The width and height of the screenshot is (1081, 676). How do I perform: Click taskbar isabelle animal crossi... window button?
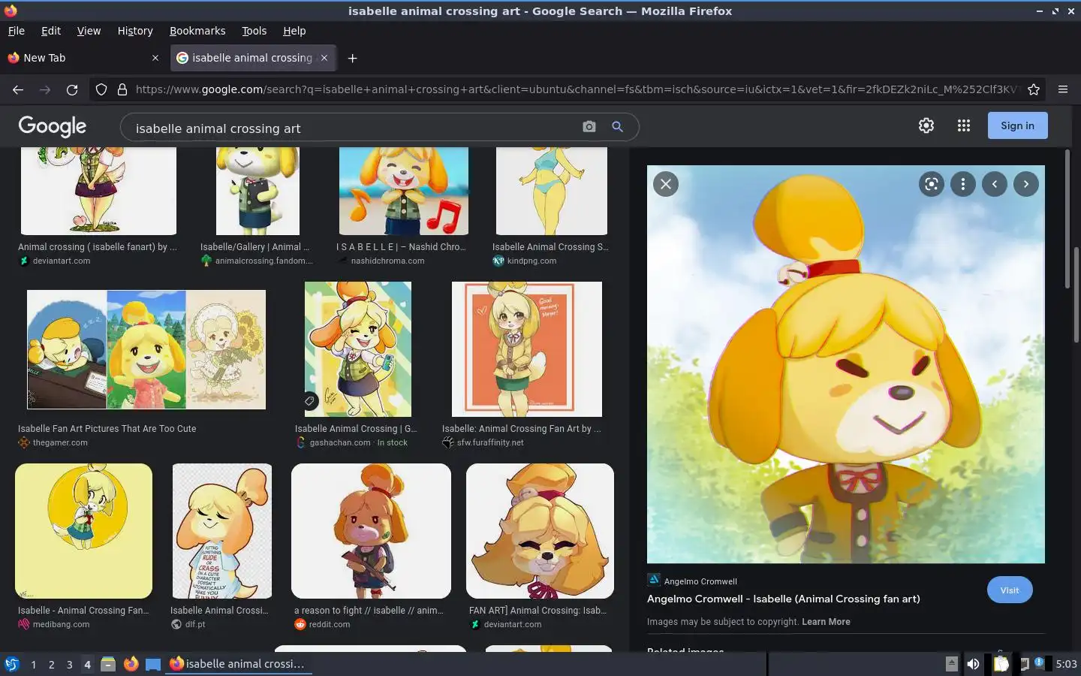coord(237,664)
